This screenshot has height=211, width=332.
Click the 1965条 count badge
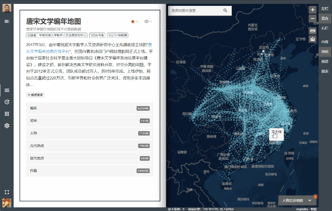144,146
